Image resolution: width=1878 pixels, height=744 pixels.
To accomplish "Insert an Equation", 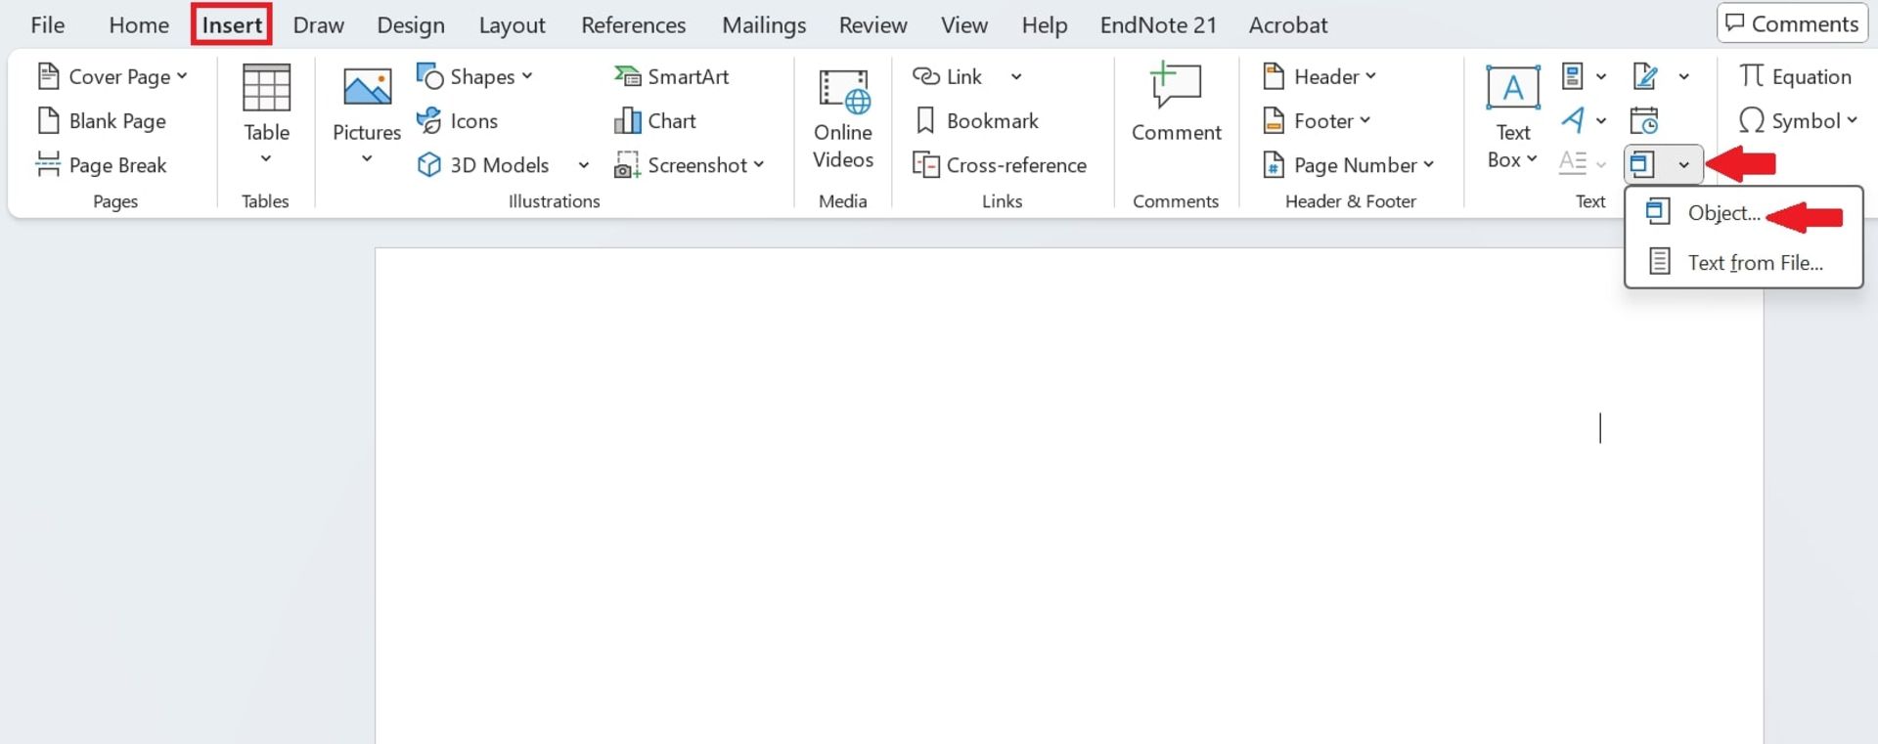I will point(1796,76).
